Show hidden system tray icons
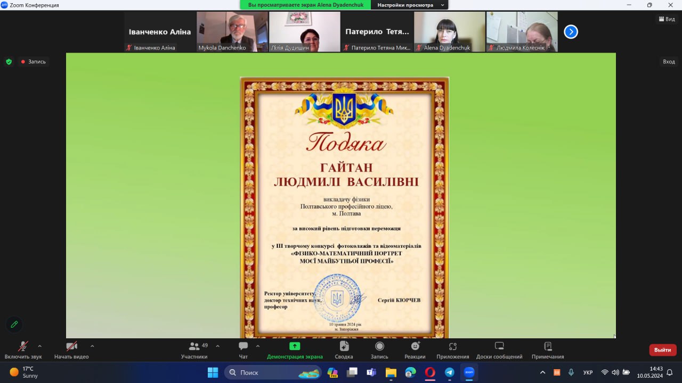The image size is (682, 383). [x=543, y=372]
